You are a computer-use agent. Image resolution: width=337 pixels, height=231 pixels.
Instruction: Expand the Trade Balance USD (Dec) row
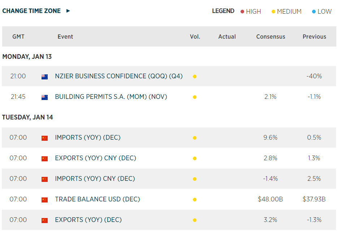97,199
